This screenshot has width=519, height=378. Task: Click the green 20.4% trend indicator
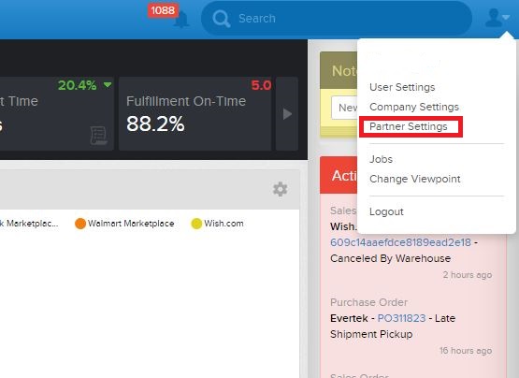[85, 85]
